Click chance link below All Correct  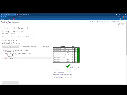[x=60, y=70]
